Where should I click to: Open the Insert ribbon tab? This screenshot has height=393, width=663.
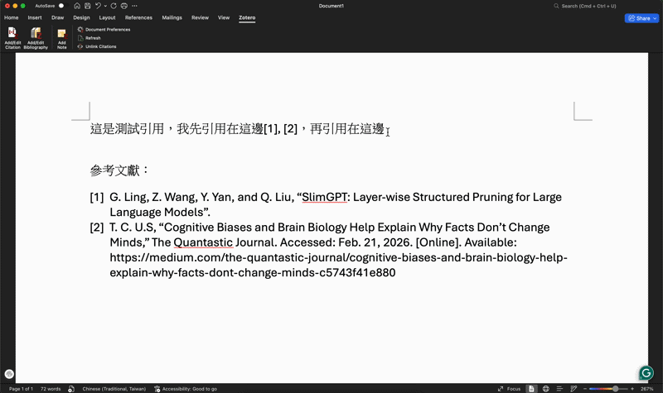(x=35, y=17)
